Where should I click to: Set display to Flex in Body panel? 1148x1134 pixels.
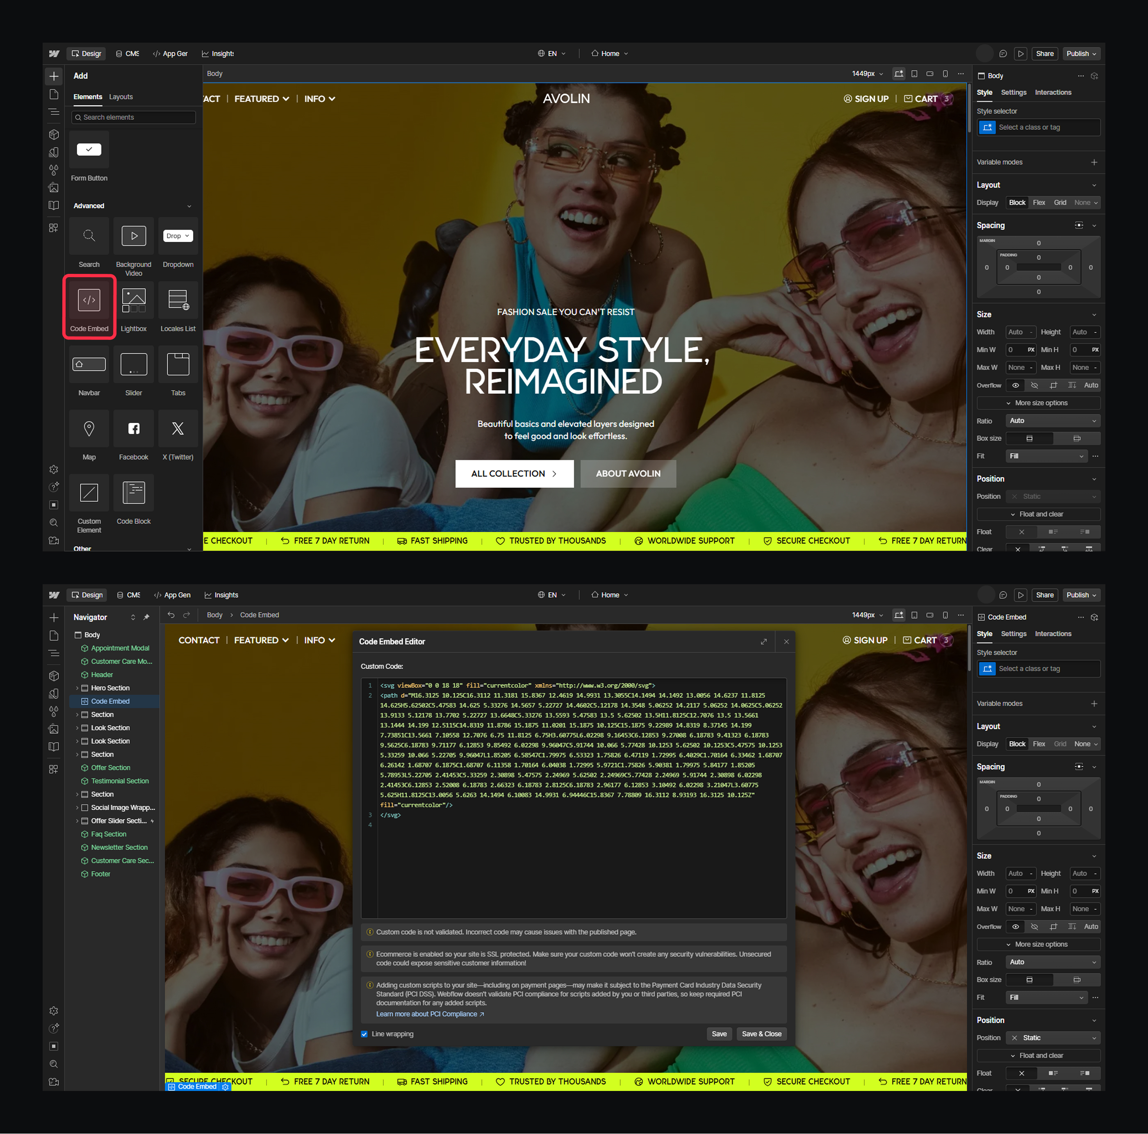click(x=1039, y=203)
